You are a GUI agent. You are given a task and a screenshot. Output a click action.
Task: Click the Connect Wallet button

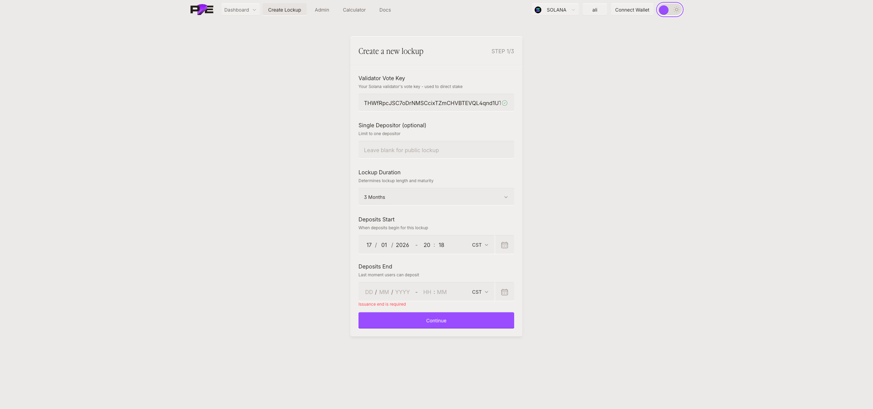632,10
